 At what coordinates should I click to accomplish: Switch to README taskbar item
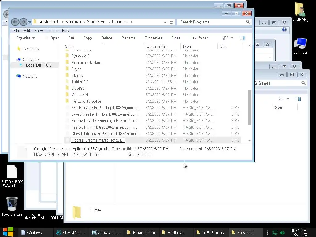tap(71, 232)
